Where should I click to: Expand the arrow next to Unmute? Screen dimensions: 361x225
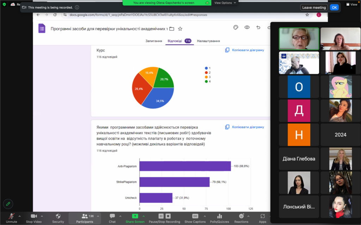point(19,216)
